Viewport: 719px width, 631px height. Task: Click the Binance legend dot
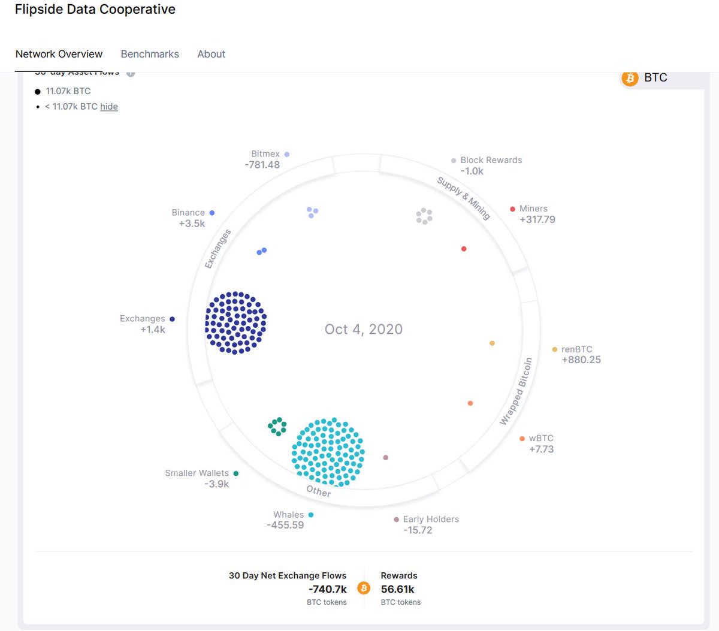pyautogui.click(x=212, y=213)
